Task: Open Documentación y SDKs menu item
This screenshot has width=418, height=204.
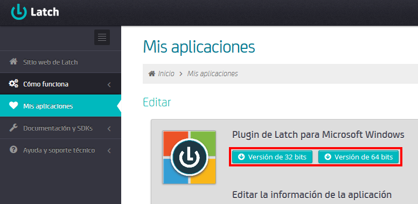Action: 60,128
